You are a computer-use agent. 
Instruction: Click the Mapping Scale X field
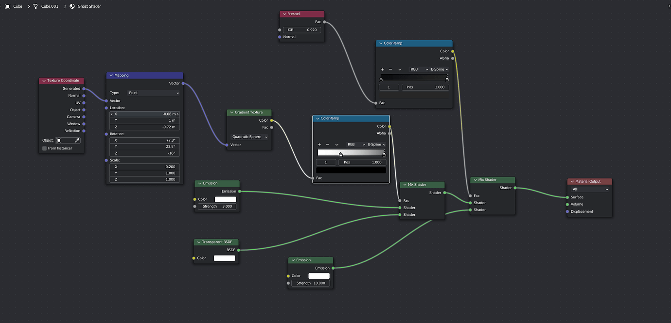145,166
